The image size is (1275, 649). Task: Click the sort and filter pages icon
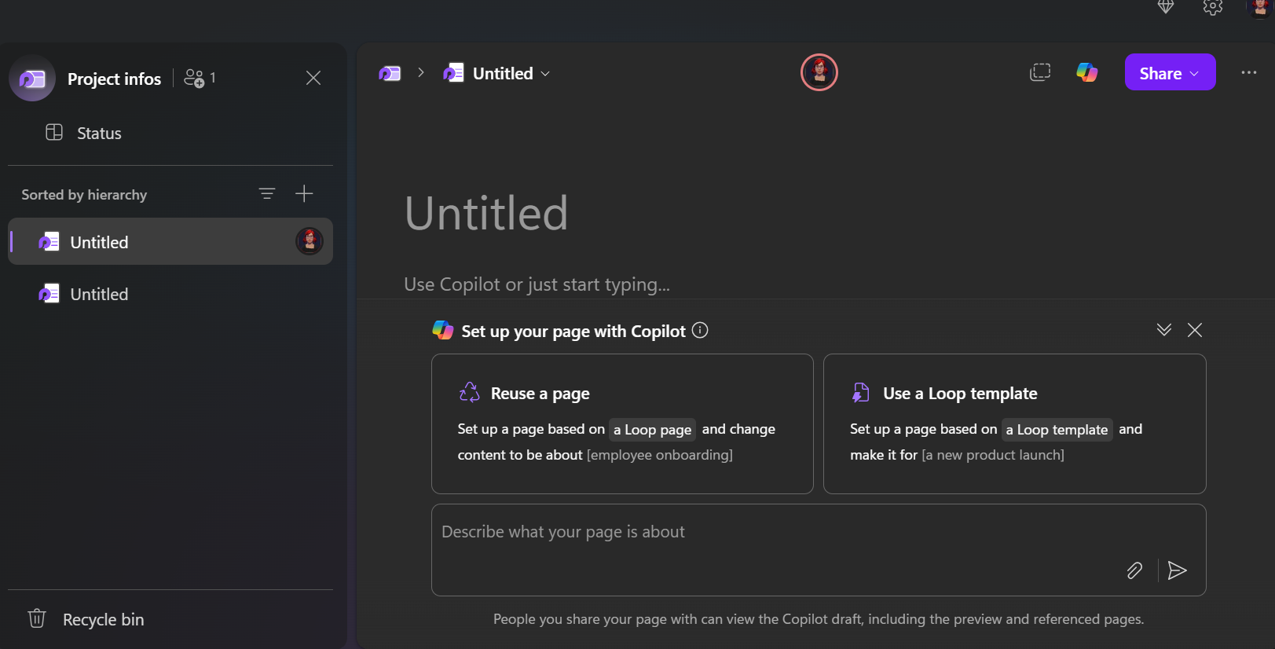point(267,193)
